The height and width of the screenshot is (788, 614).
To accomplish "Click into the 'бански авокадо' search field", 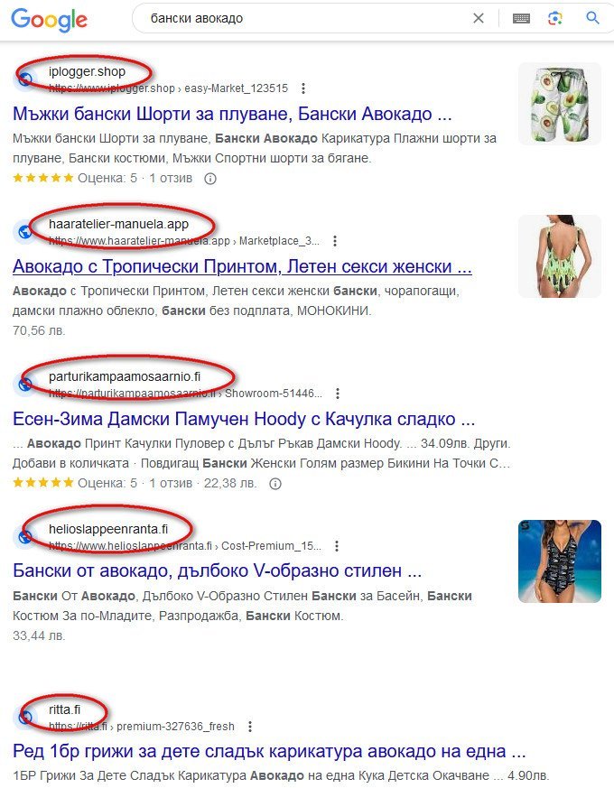I will [x=302, y=19].
